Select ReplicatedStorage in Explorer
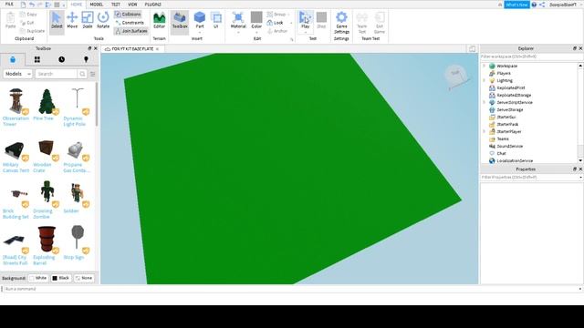 [514, 95]
